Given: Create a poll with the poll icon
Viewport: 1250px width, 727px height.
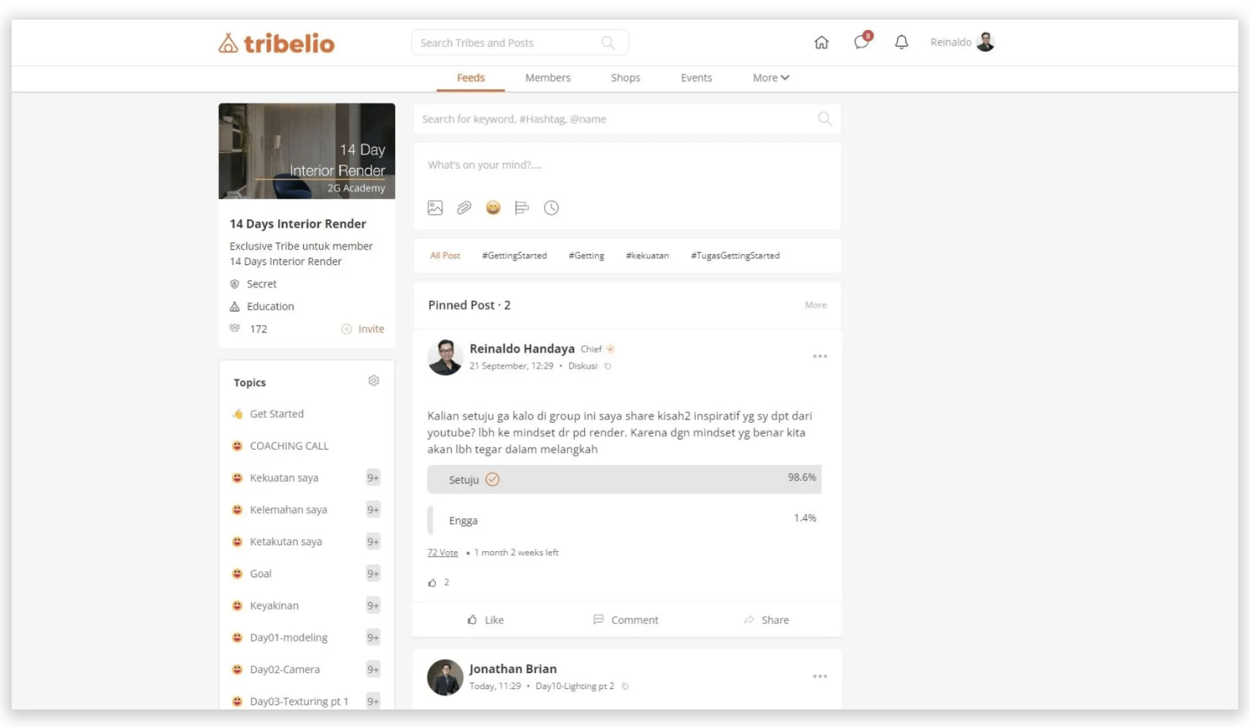Looking at the screenshot, I should (x=521, y=208).
